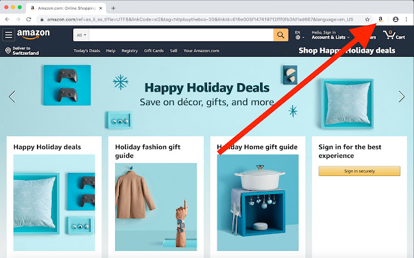Open the shopping Cart
This screenshot has height=258, width=414.
pos(394,35)
